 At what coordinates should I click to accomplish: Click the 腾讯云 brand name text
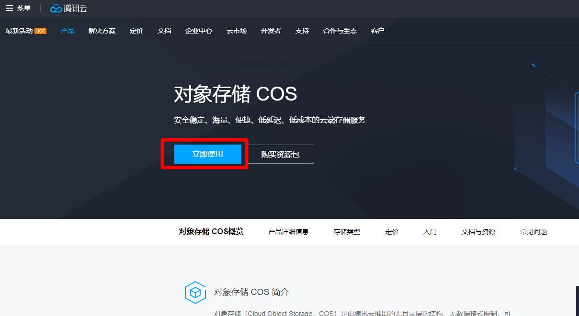pos(76,8)
